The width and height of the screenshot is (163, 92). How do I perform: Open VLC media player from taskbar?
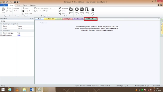(17, 90)
